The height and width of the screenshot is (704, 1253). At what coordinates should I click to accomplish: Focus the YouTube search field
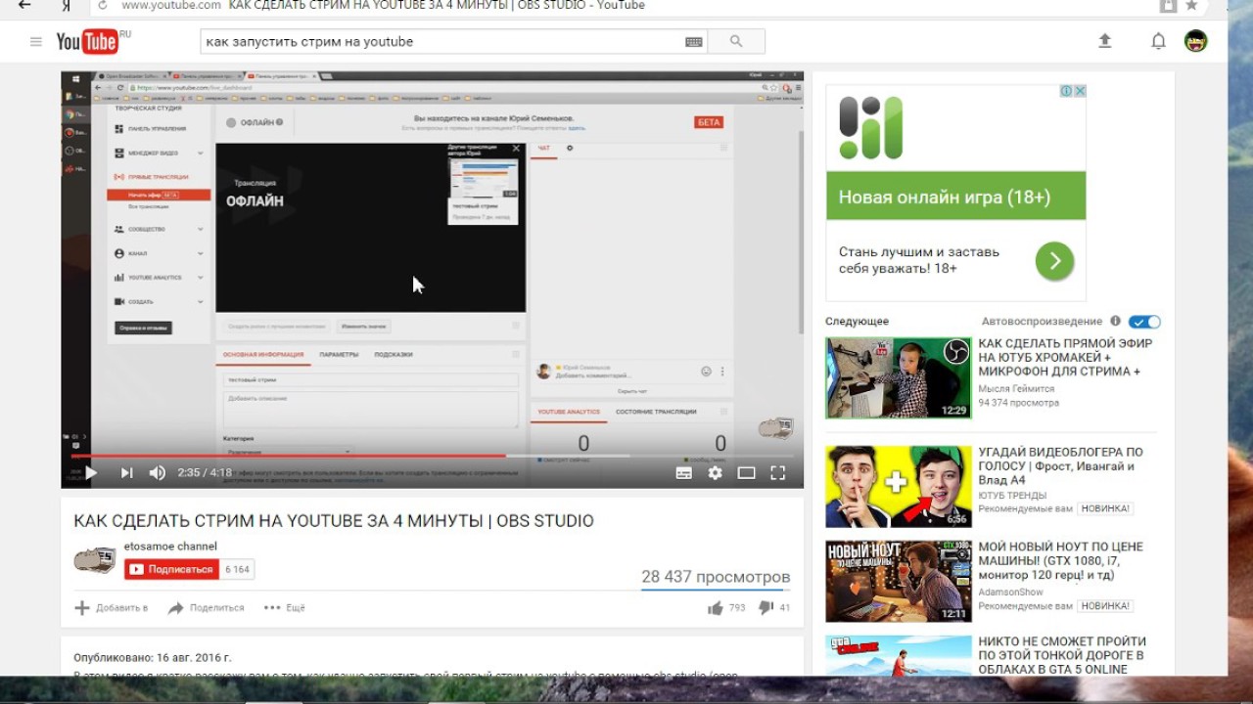(x=441, y=42)
